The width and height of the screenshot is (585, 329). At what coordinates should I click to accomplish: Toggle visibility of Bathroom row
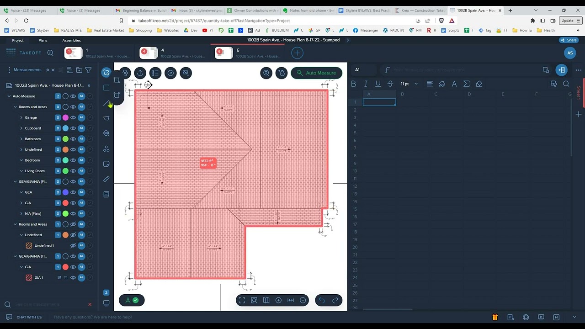[x=73, y=139]
